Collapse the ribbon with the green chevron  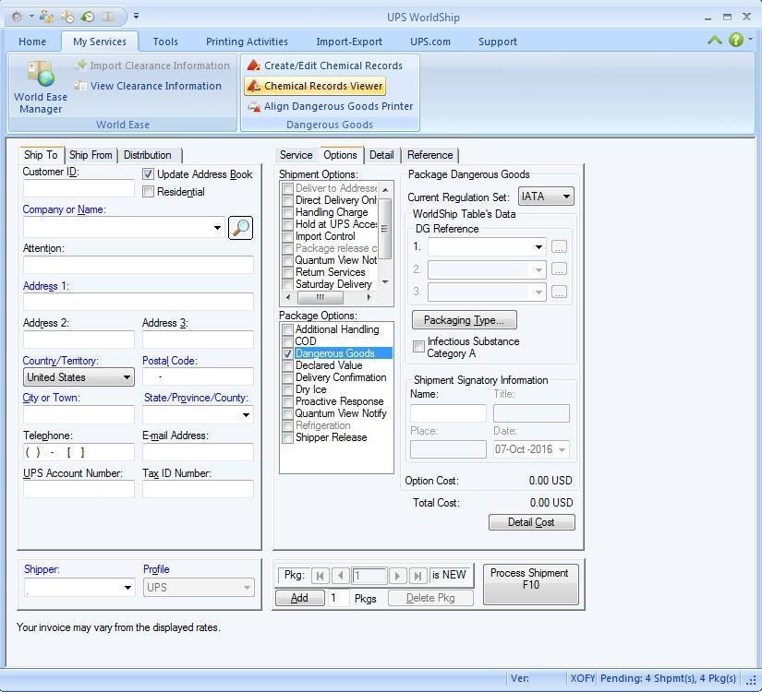pyautogui.click(x=714, y=41)
